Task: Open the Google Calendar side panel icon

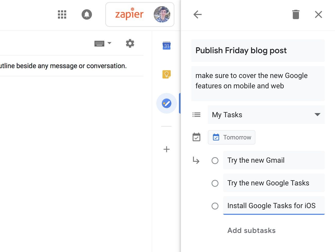Action: (166, 46)
